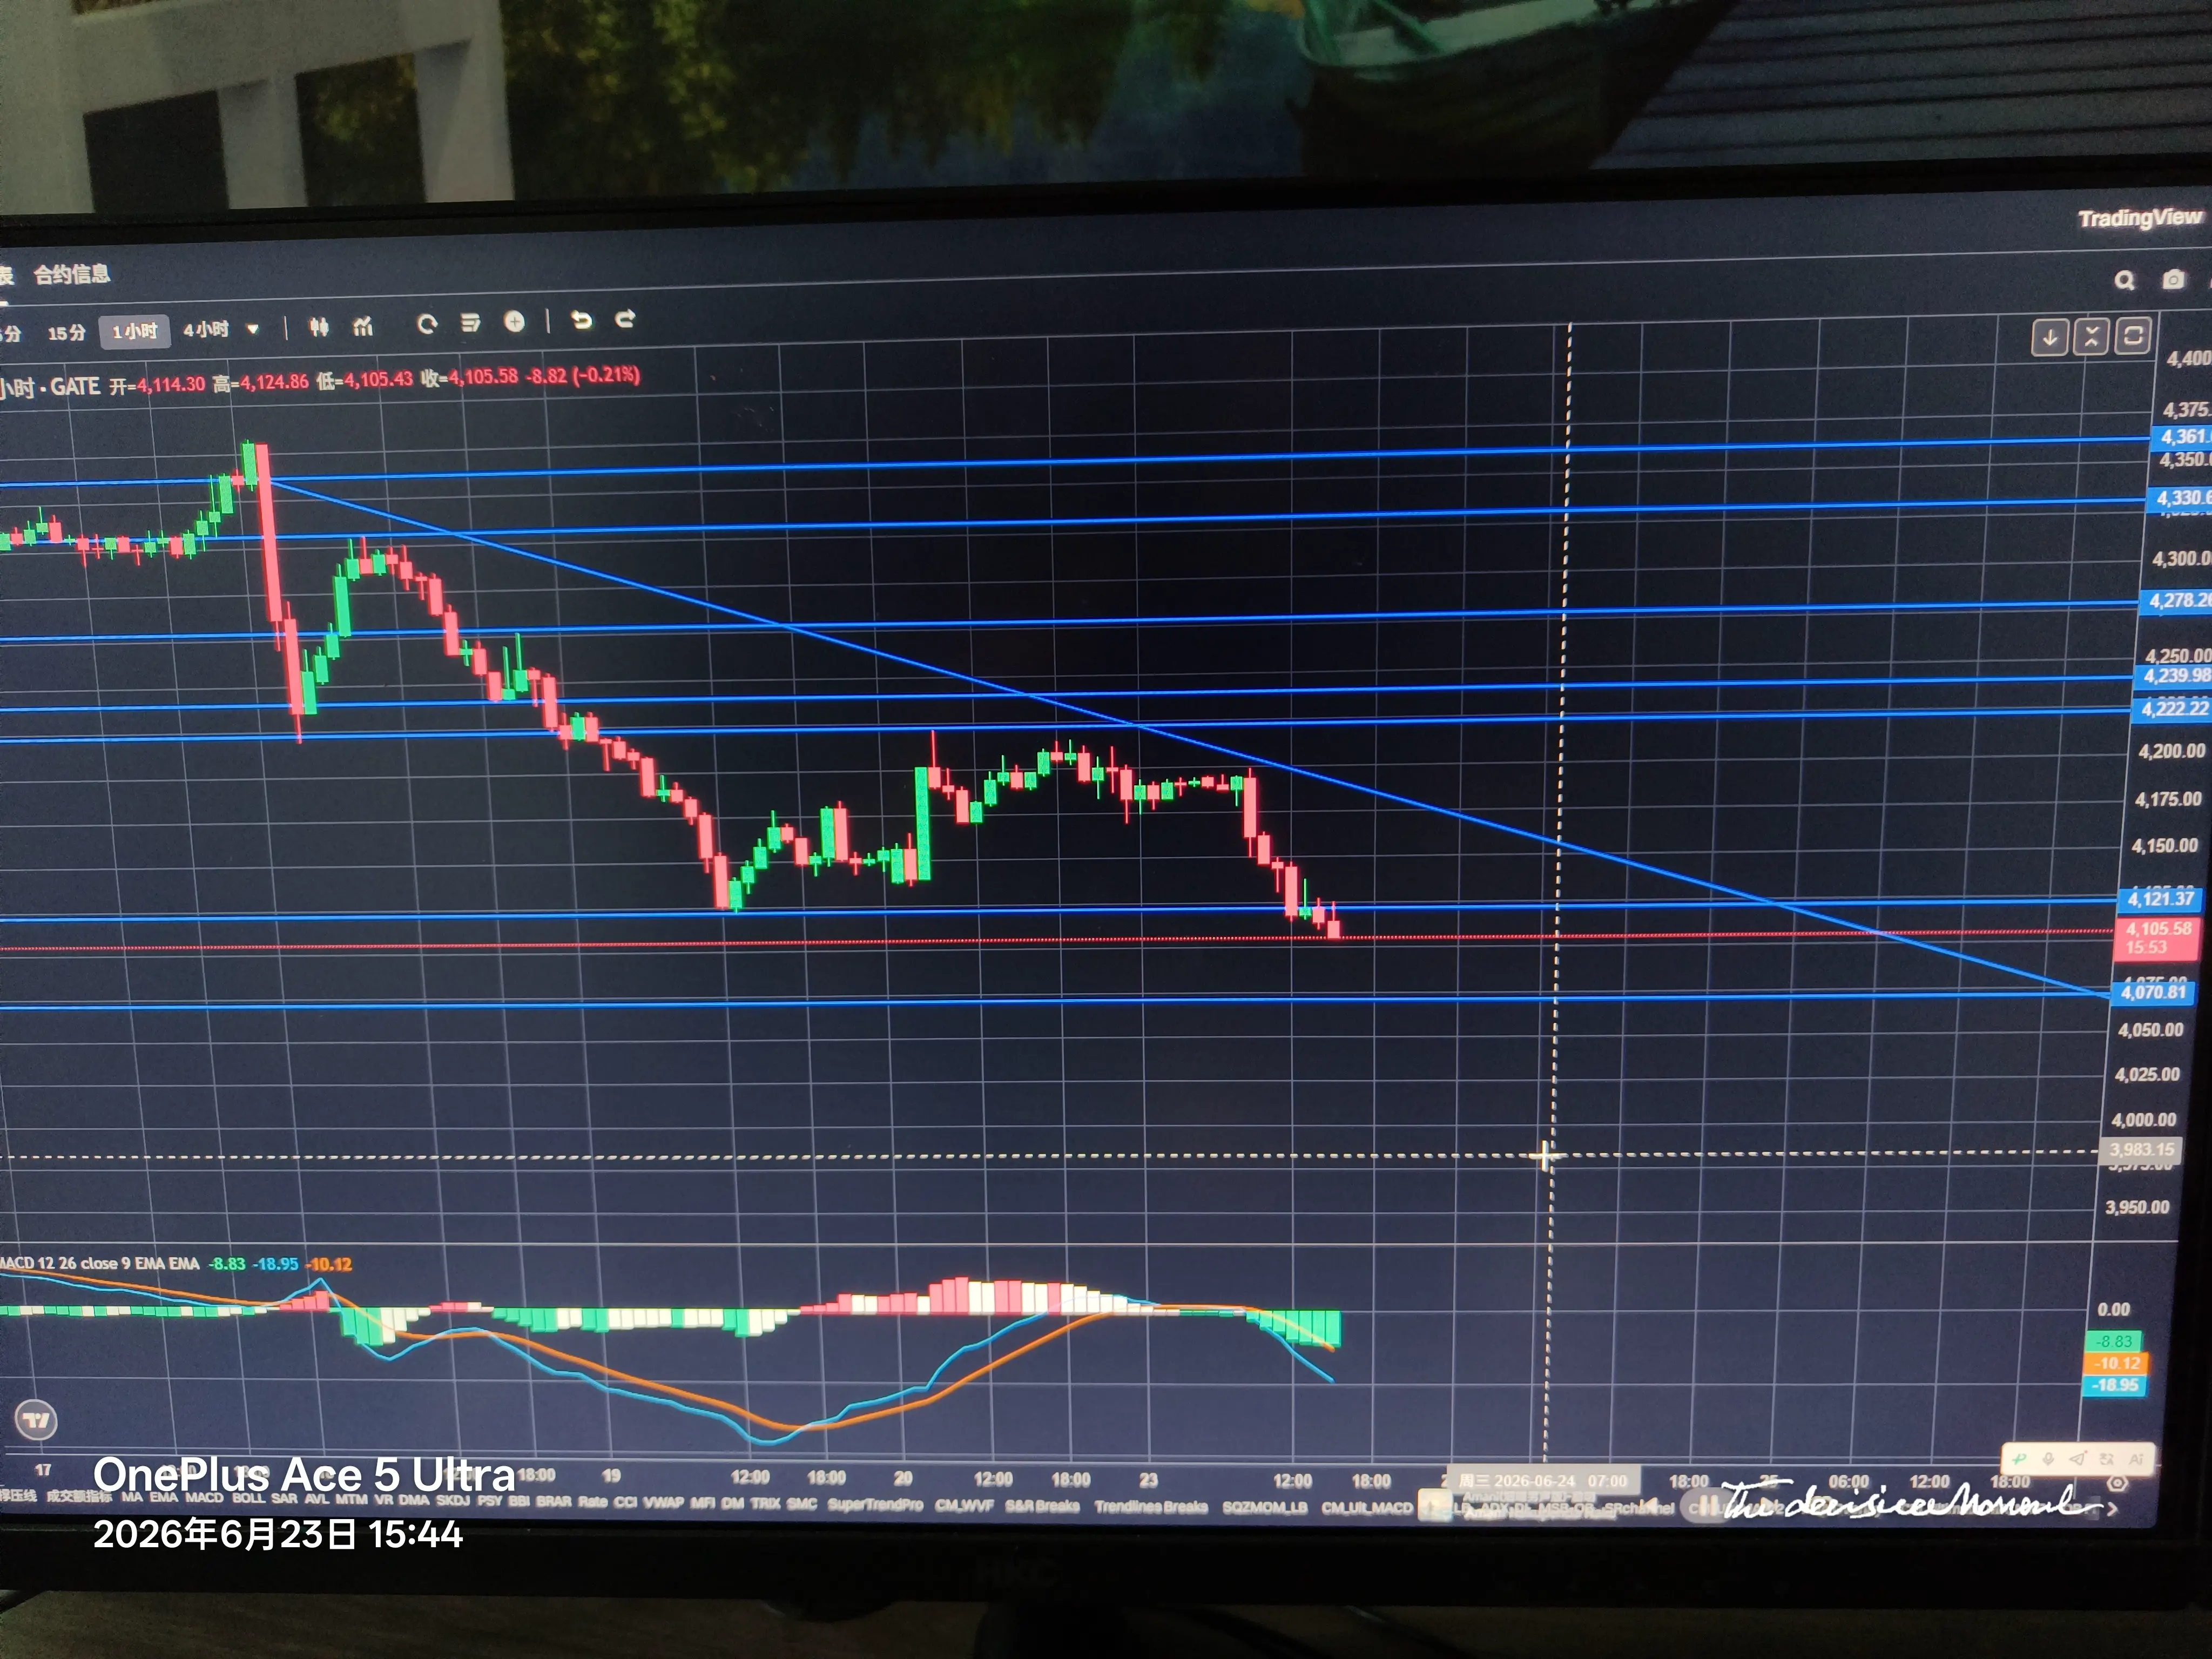This screenshot has width=2212, height=1659.
Task: Click the 4,070.81 price line label
Action: pyautogui.click(x=2153, y=992)
